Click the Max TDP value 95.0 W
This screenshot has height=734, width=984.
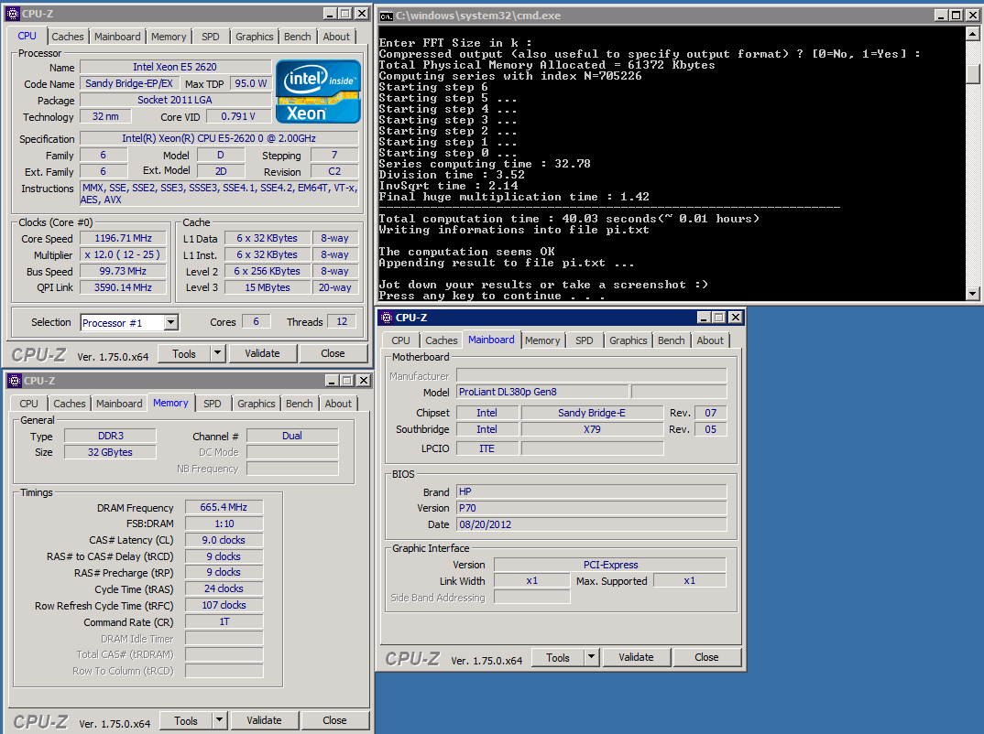(251, 83)
